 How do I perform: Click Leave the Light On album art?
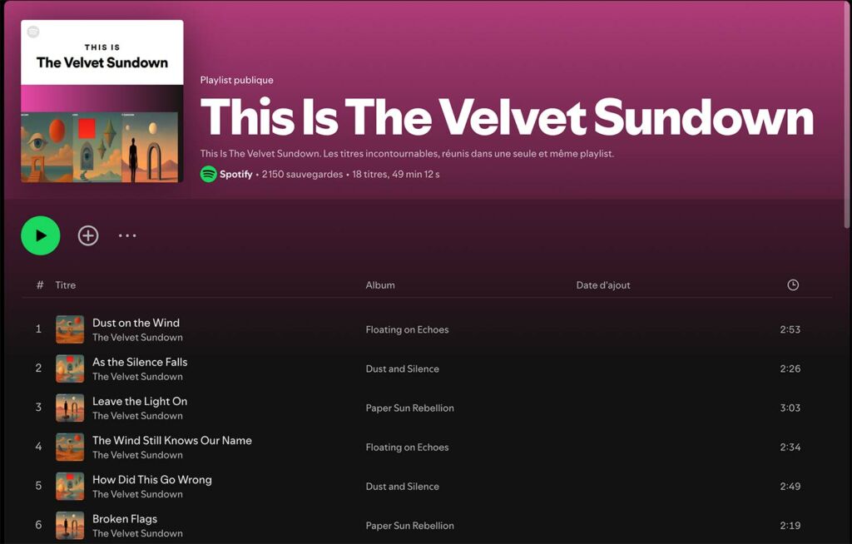click(x=70, y=408)
